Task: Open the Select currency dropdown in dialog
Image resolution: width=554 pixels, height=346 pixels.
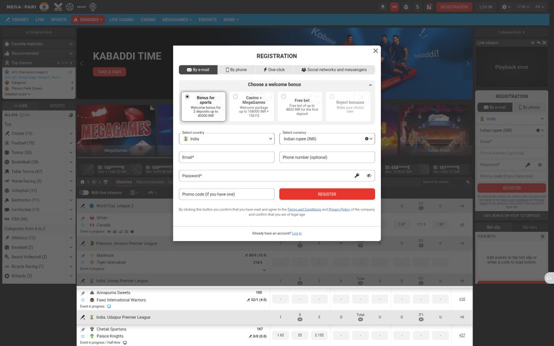Action: tap(327, 139)
